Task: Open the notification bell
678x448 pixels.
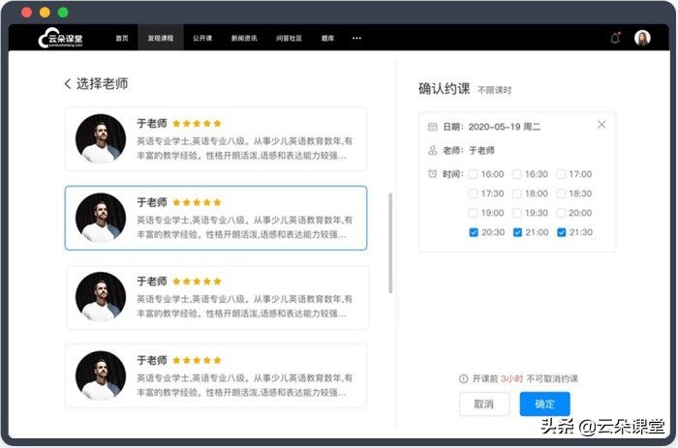Action: 615,38
